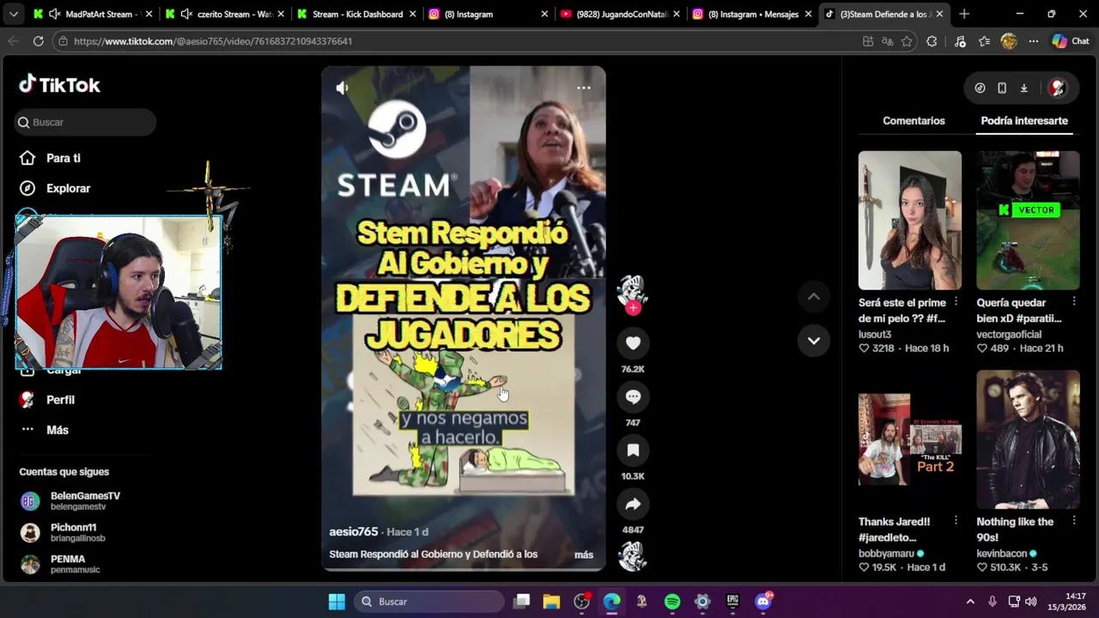
Task: Share video with arrow icon
Action: pyautogui.click(x=633, y=504)
